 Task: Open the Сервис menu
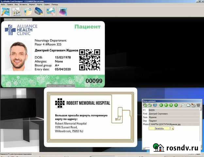point(48,5)
